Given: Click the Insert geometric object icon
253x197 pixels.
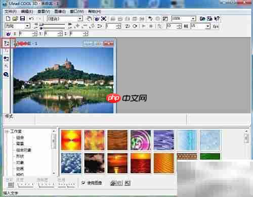Looking at the screenshot, I should pyautogui.click(x=6, y=74).
